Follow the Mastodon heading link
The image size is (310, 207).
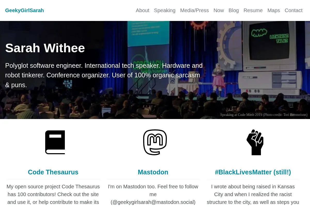pyautogui.click(x=153, y=172)
